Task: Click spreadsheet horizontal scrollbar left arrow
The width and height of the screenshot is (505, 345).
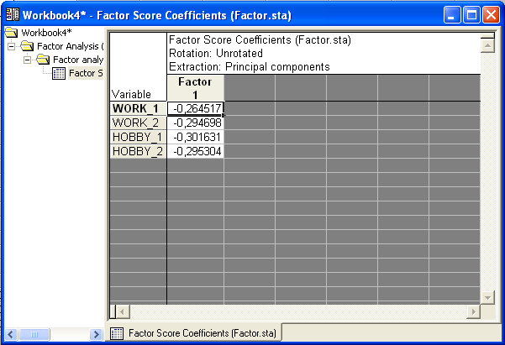Action: 123,311
